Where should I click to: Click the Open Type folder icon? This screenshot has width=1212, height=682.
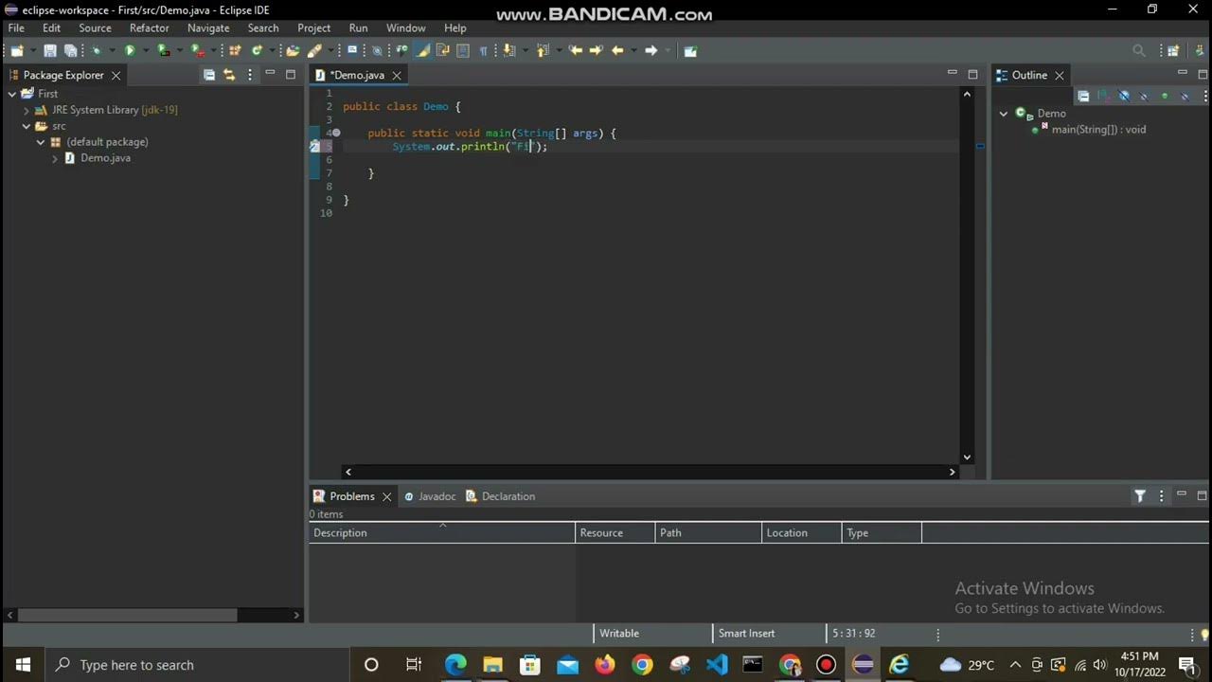293,50
